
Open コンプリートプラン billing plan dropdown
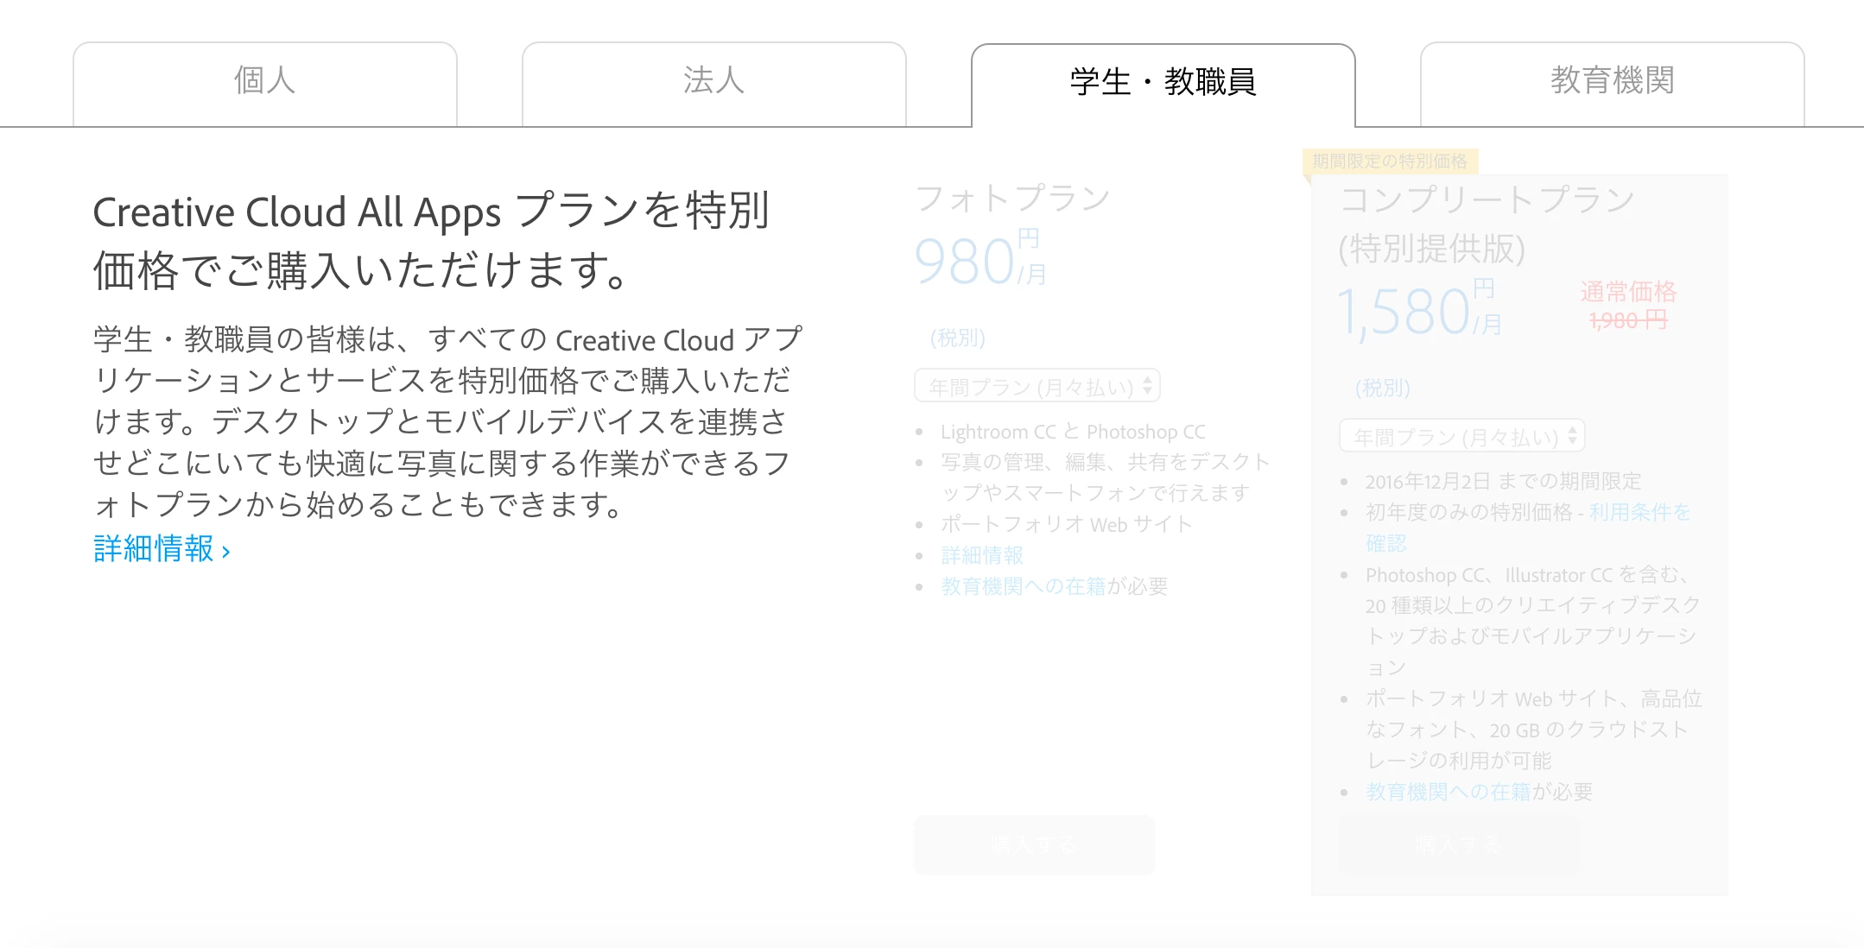pyautogui.click(x=1455, y=436)
